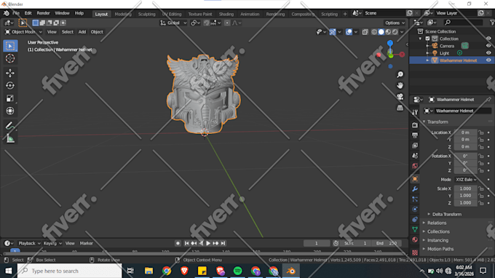Toggle lock on Location X
Image resolution: width=495 pixels, height=278 pixels.
[x=480, y=132]
